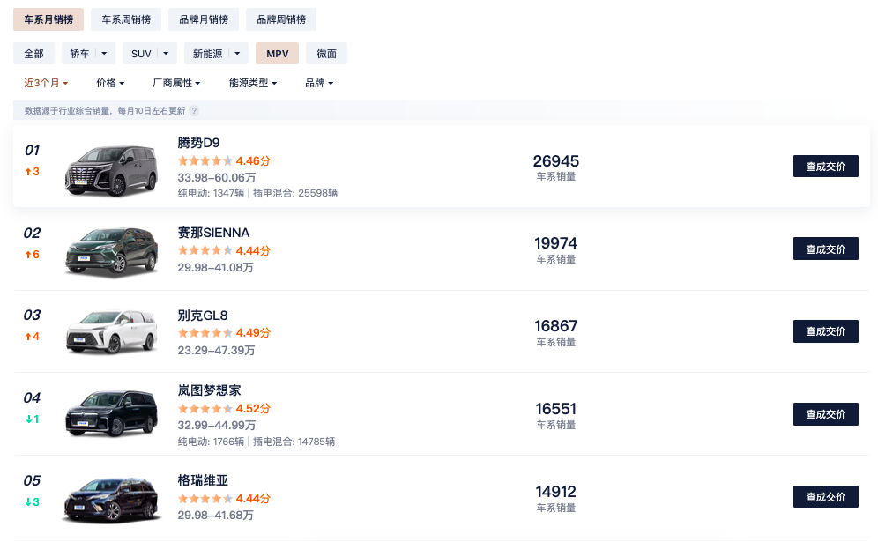
Task: Click the rank 02 up-6 indicator
Action: point(33,255)
